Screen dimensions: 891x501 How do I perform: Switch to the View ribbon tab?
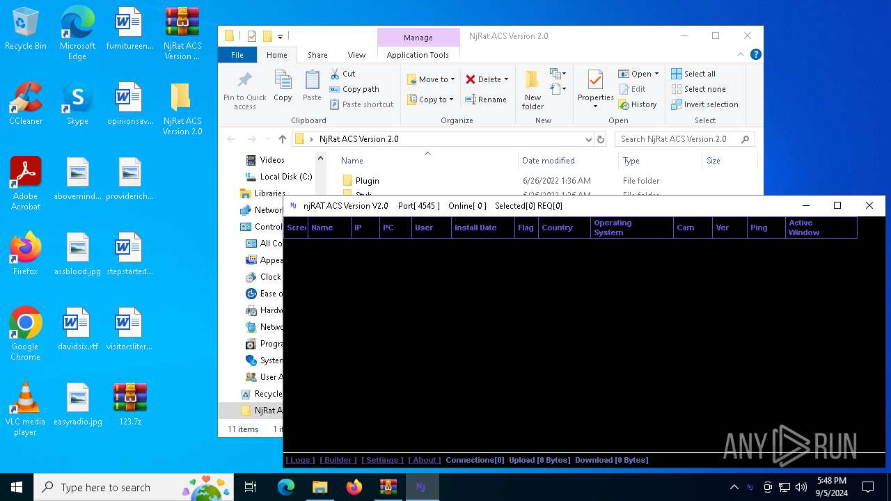356,55
